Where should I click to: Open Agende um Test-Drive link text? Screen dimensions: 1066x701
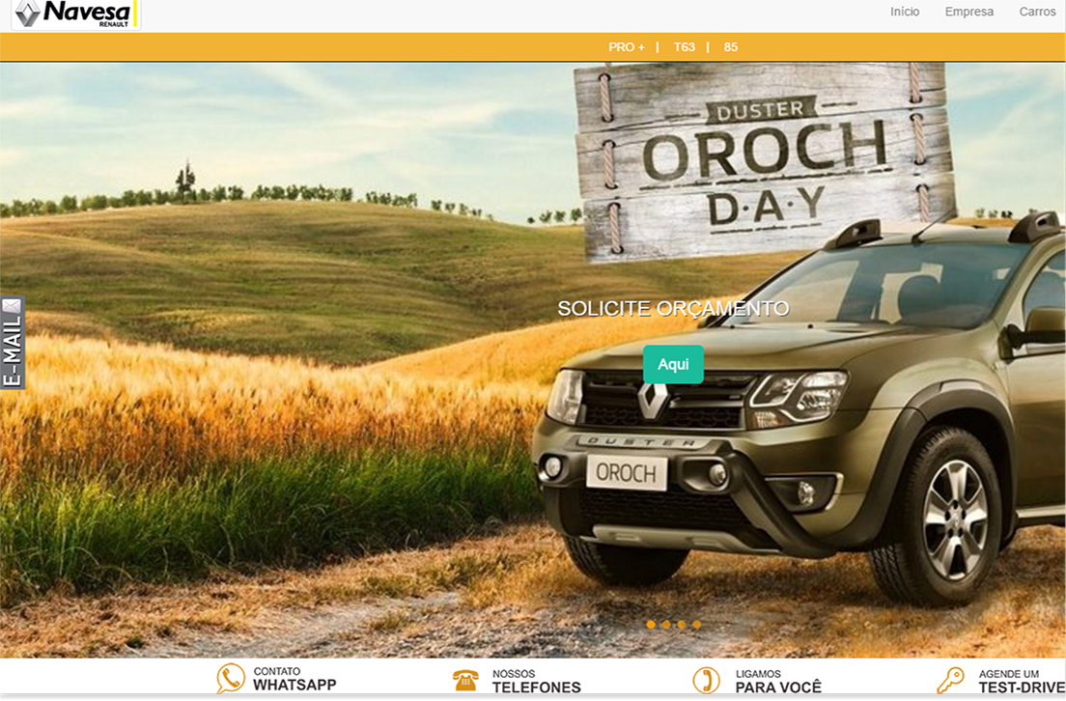click(1022, 682)
